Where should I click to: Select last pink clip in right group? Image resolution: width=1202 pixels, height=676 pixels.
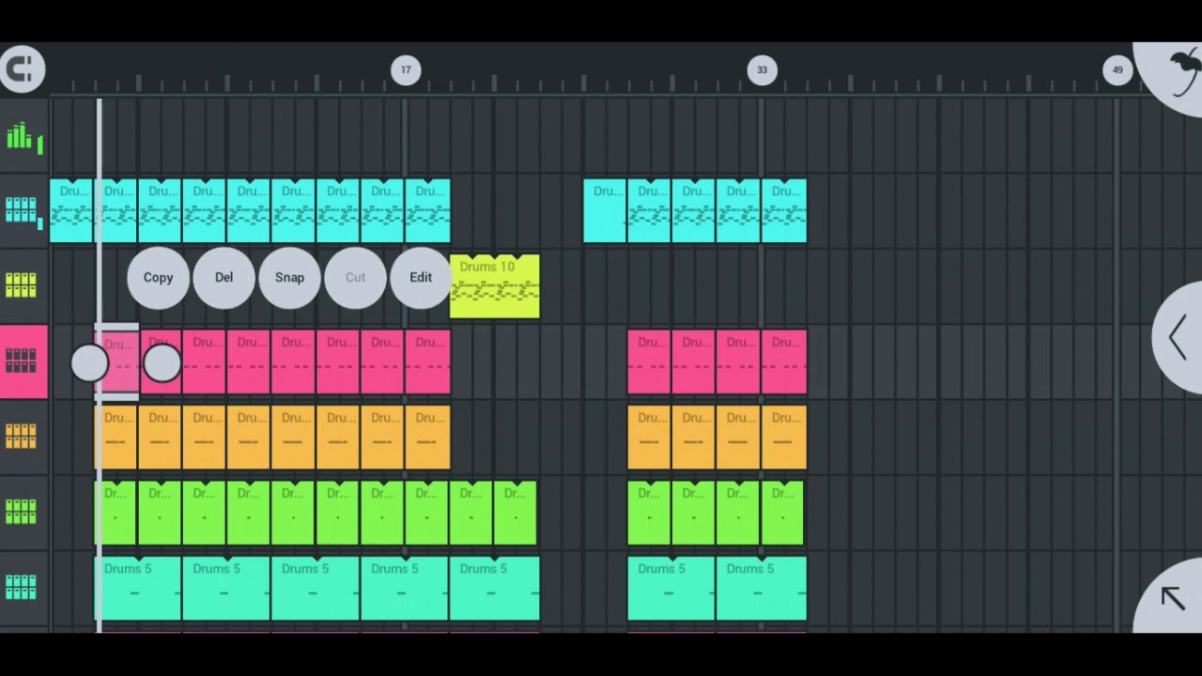point(784,361)
